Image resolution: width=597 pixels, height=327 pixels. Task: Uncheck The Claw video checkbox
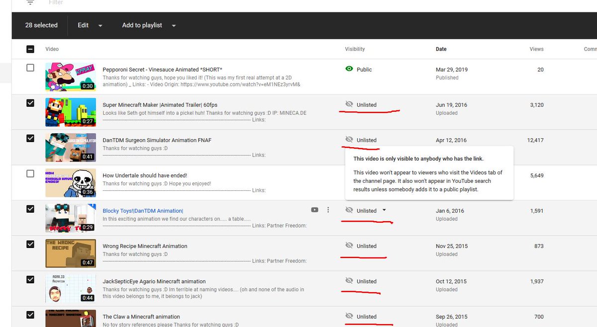pos(30,315)
